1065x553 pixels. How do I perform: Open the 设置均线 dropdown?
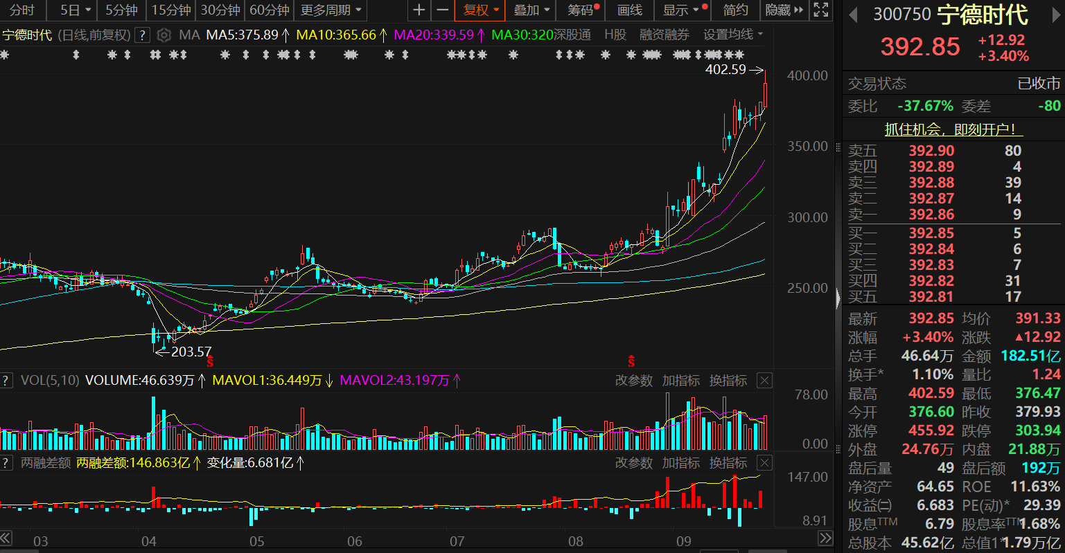[x=733, y=35]
